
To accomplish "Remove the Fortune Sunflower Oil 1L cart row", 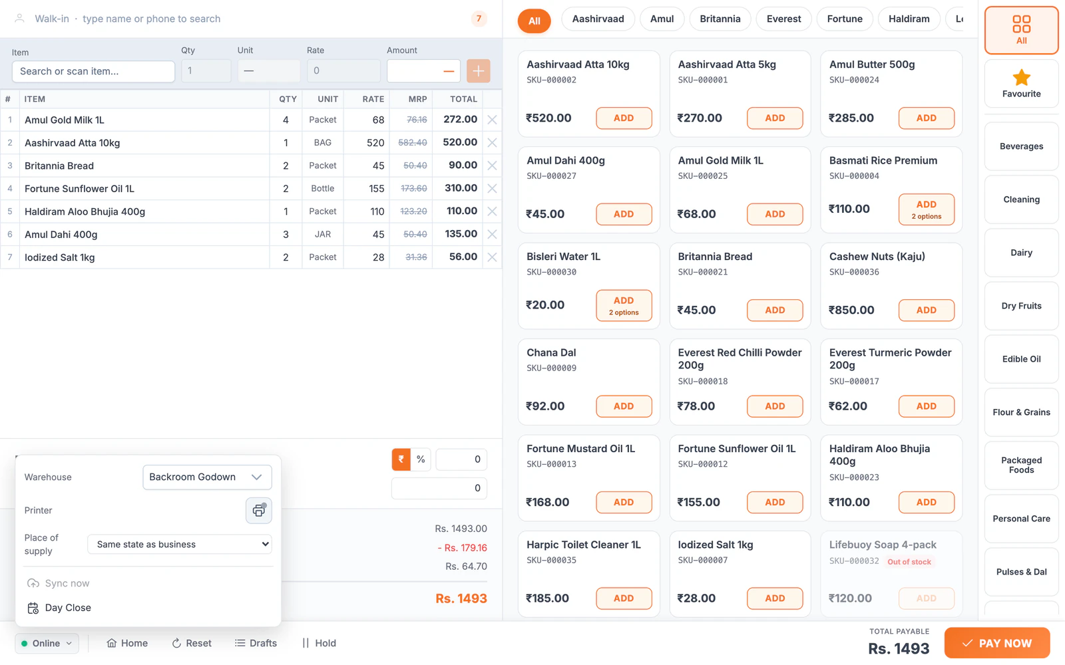I will click(492, 189).
